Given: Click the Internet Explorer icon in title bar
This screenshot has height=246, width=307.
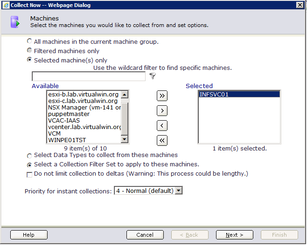Looking at the screenshot, I should coord(6,5).
